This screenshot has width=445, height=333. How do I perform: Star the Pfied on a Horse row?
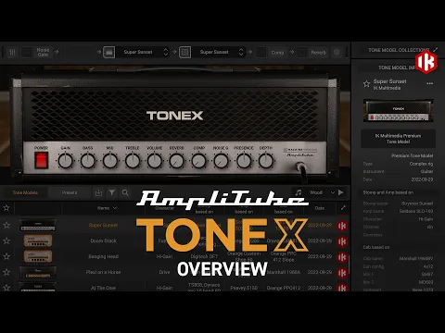6,272
